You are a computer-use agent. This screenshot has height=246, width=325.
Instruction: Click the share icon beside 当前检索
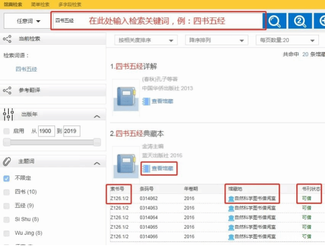(x=7, y=39)
